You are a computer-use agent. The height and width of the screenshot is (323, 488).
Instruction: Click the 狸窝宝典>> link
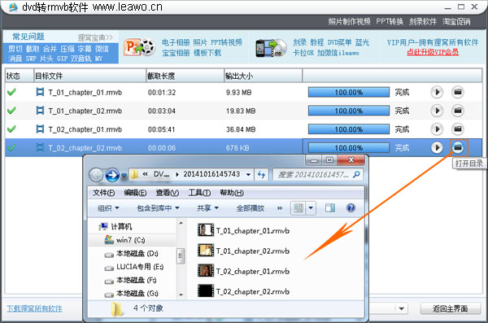pyautogui.click(x=95, y=37)
